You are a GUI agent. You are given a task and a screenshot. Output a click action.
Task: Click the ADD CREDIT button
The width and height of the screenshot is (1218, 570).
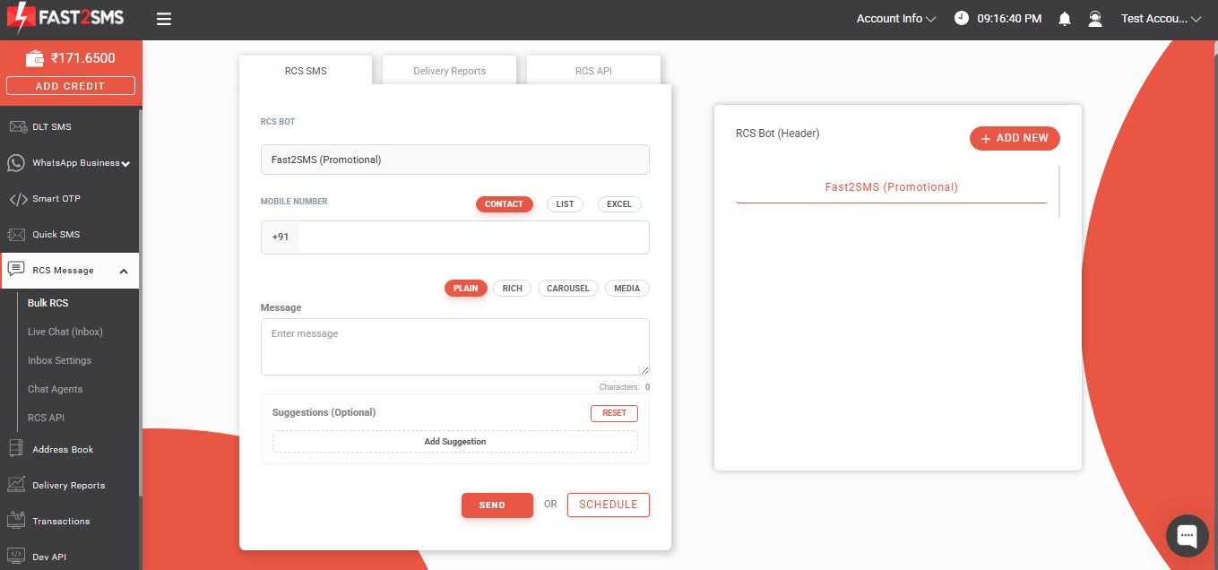(x=71, y=86)
